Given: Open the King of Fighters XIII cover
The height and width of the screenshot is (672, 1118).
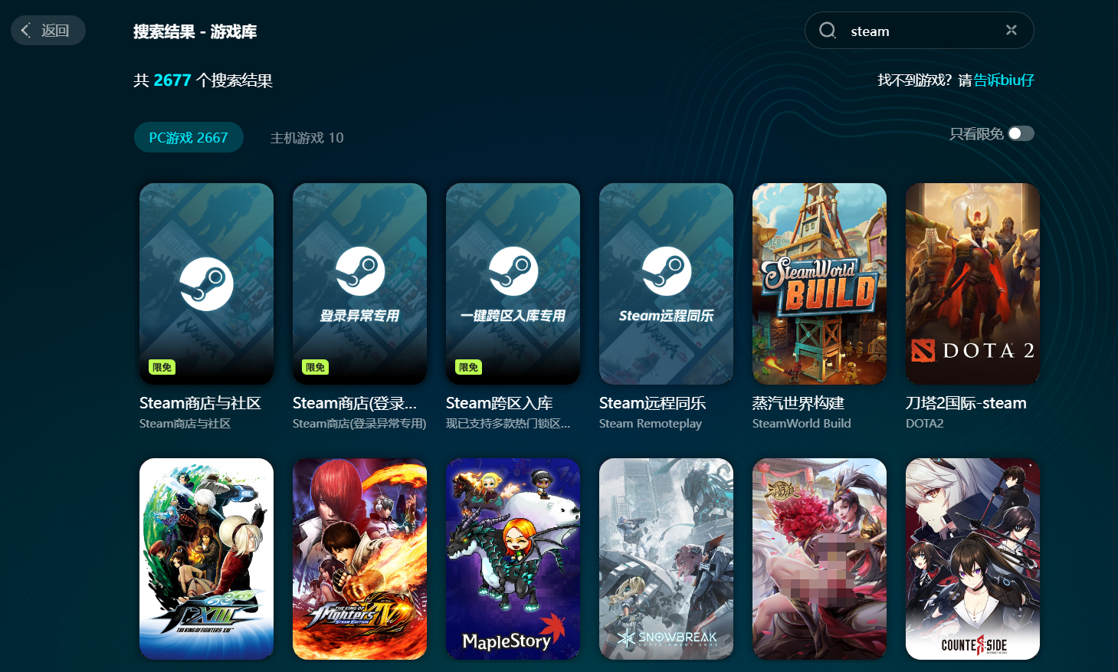Looking at the screenshot, I should [206, 559].
